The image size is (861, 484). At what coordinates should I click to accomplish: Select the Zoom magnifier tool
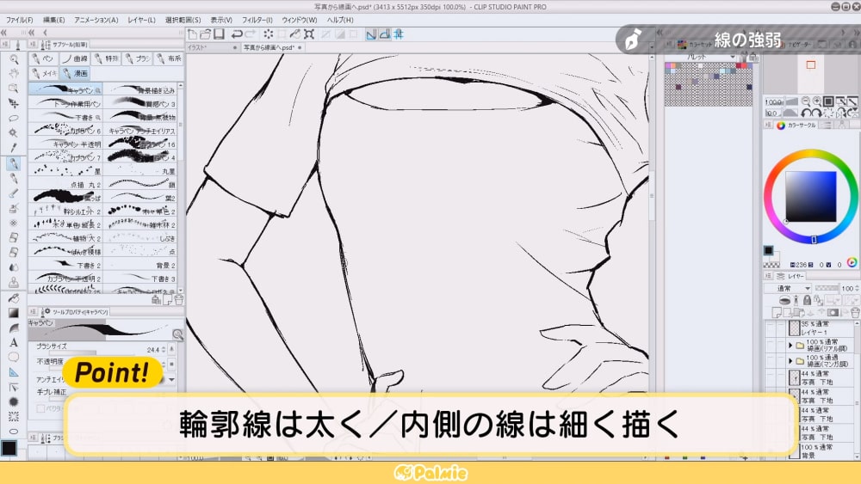(14, 59)
